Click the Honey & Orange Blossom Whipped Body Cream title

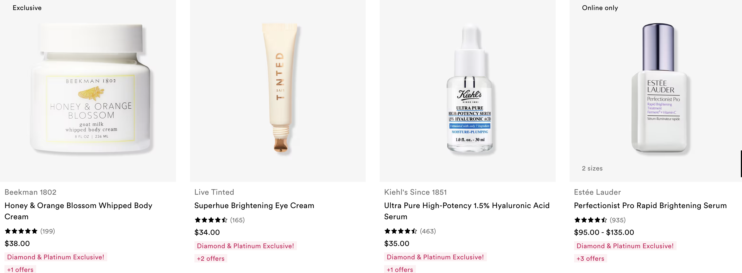pos(78,211)
